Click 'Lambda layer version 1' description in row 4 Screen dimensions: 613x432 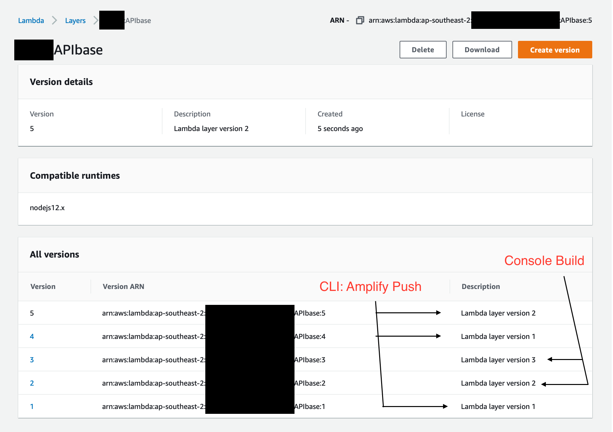(498, 336)
